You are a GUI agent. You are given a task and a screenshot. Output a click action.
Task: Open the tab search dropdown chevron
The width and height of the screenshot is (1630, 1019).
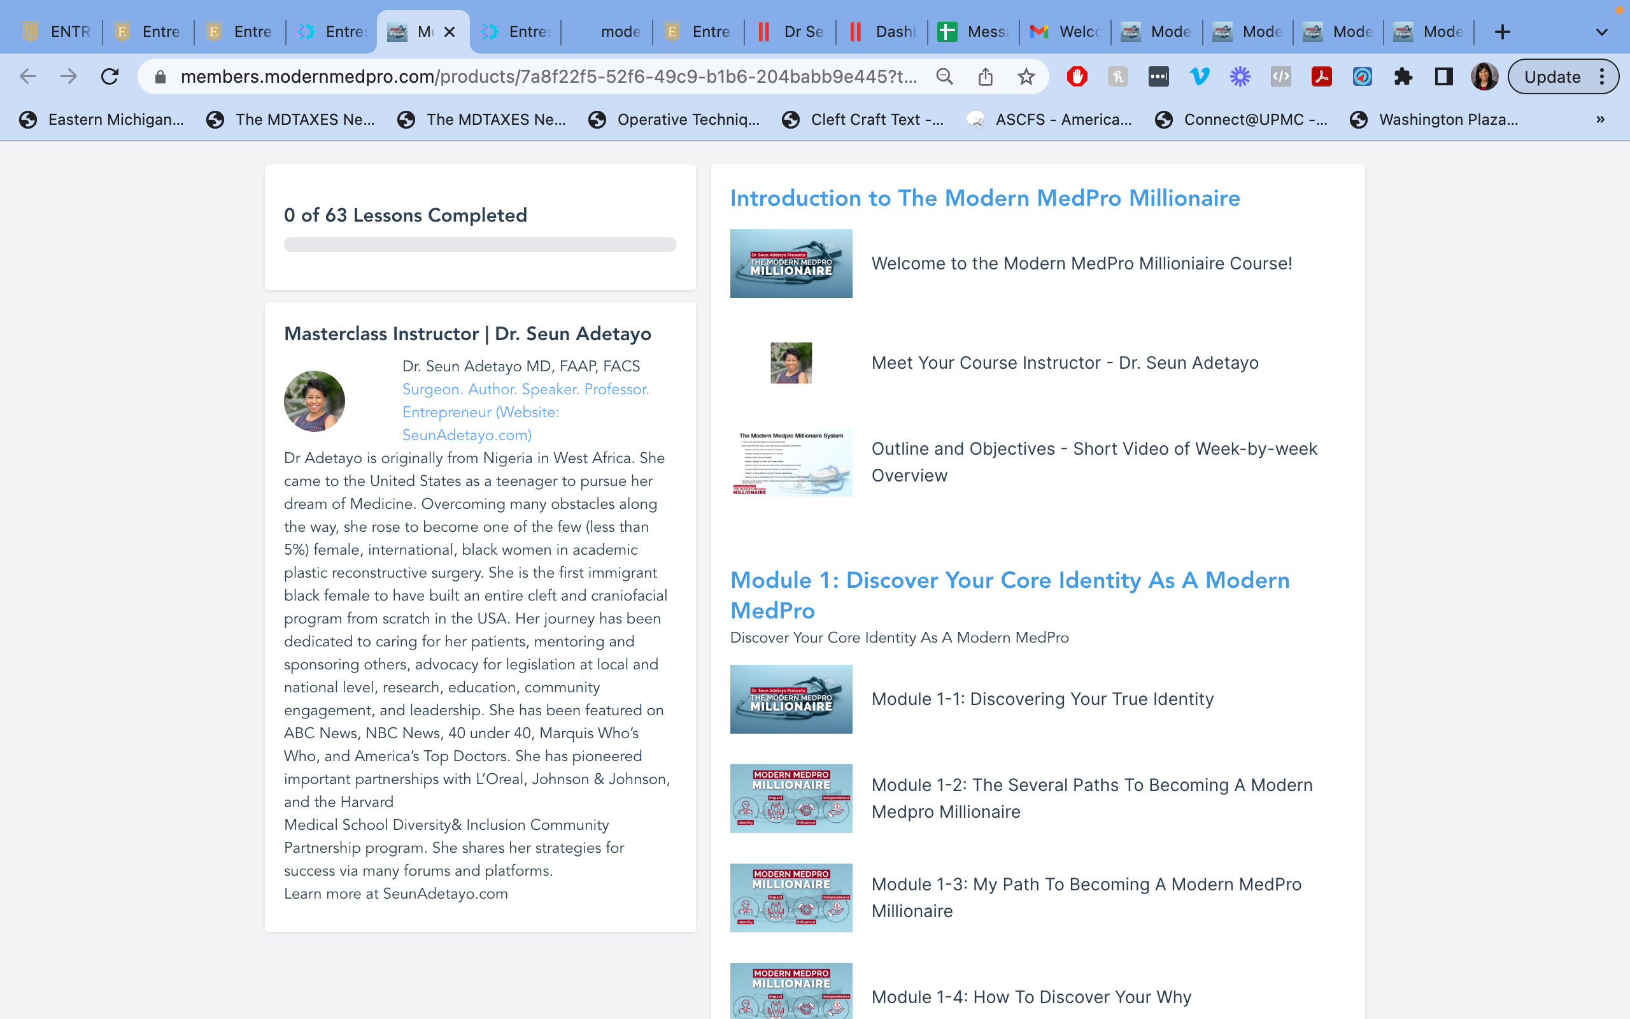1602,32
